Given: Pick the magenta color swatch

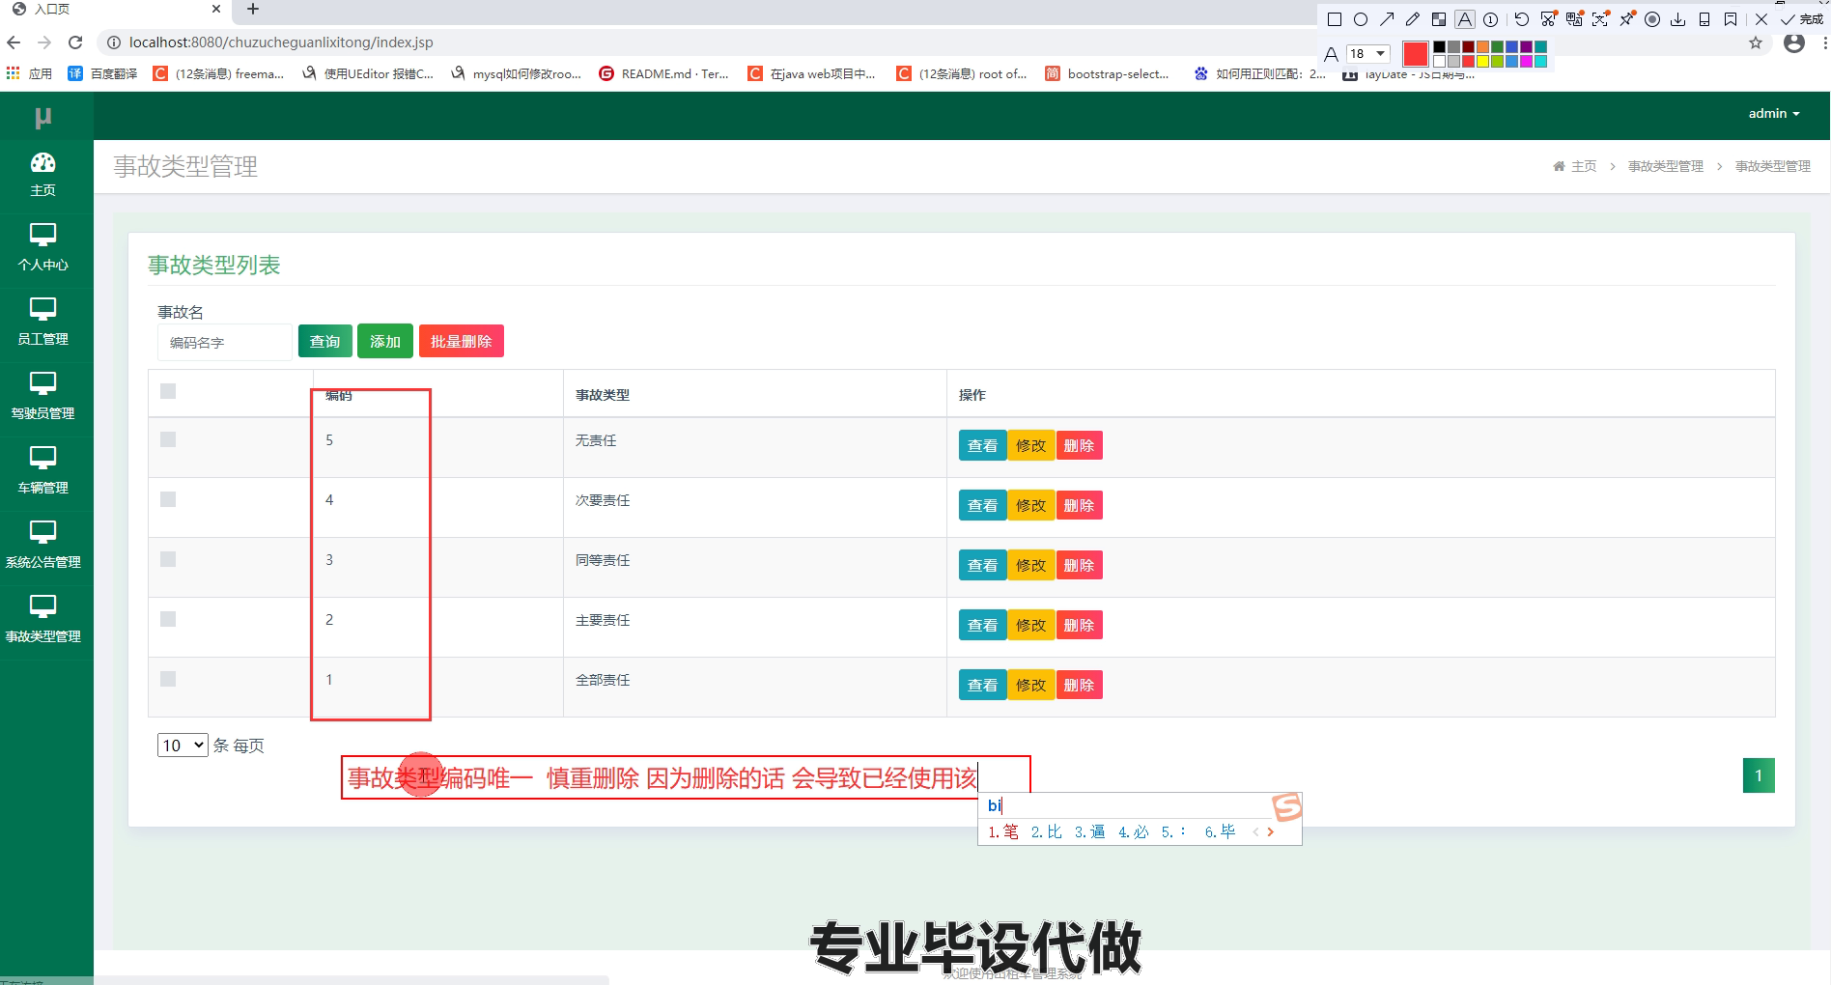Looking at the screenshot, I should 1526,61.
